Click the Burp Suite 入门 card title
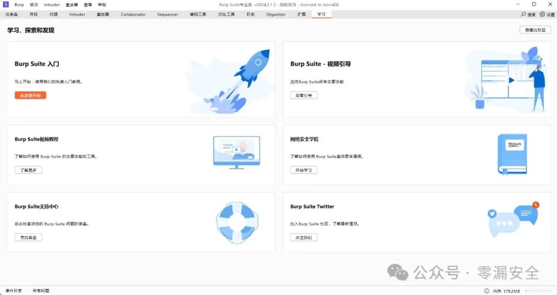The height and width of the screenshot is (295, 557). (x=37, y=64)
